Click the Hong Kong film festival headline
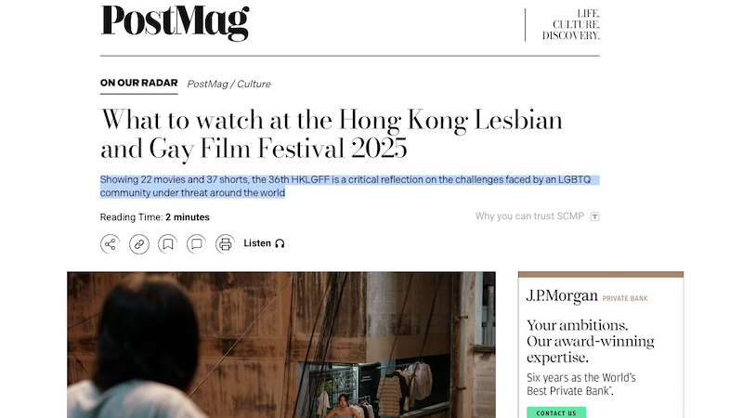Image resolution: width=743 pixels, height=418 pixels. [332, 134]
